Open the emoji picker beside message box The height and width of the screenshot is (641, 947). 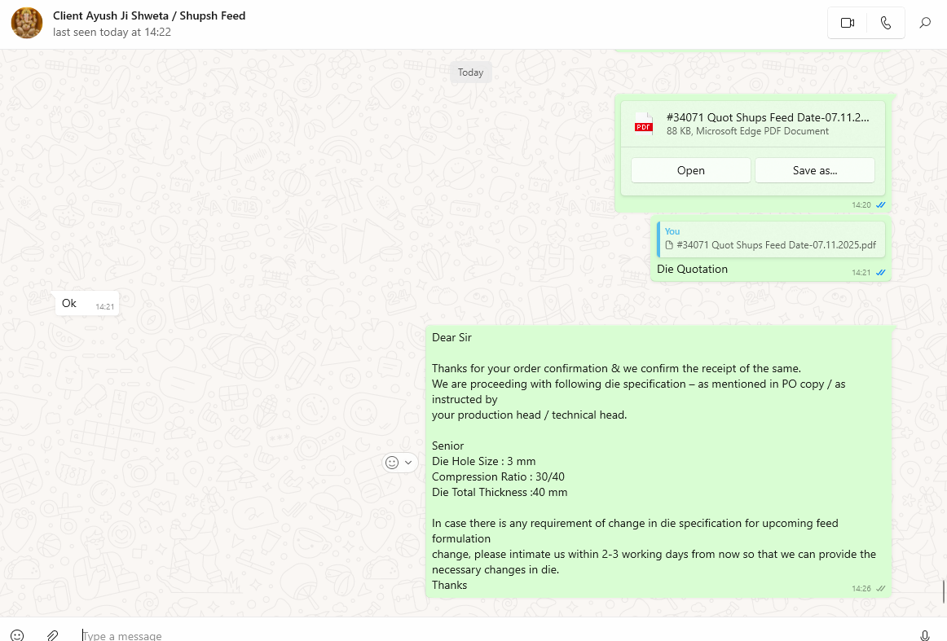(17, 635)
